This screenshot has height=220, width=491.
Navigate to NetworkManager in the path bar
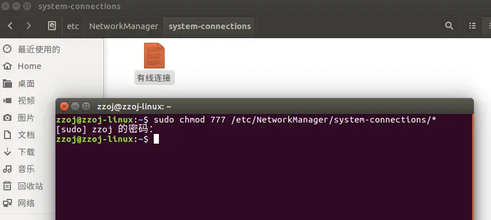tap(123, 26)
